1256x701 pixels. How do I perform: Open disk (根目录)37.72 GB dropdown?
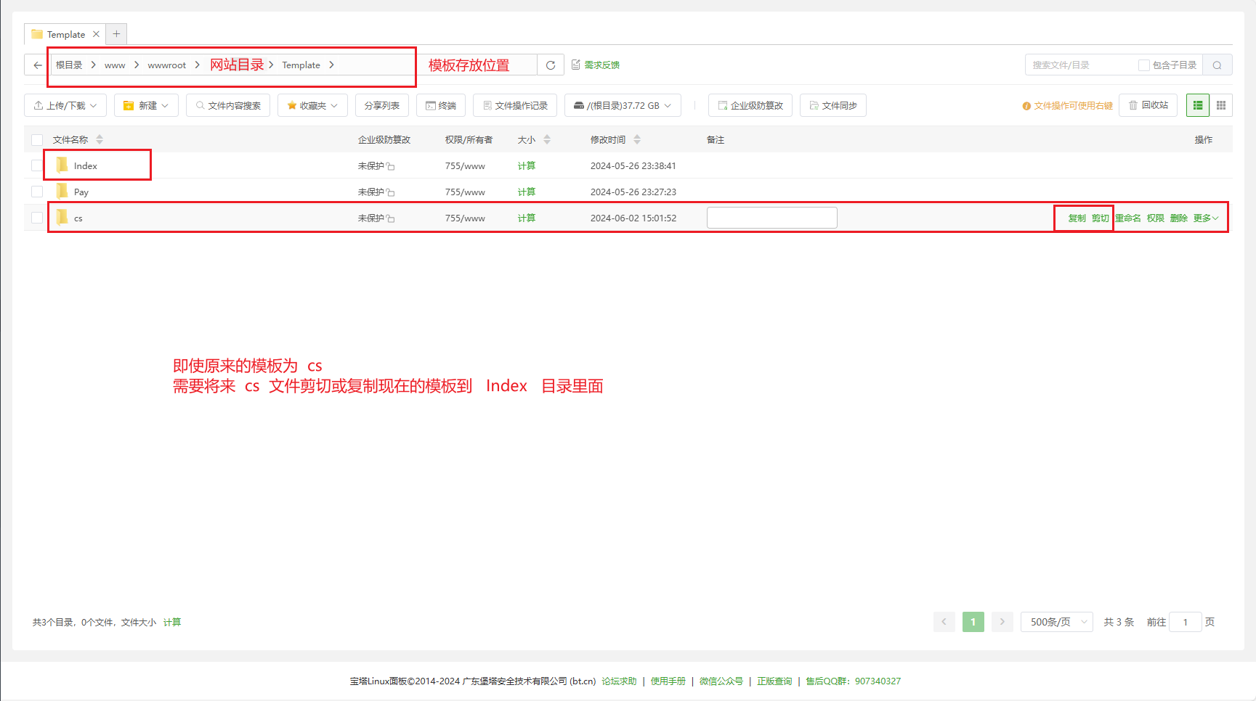[623, 105]
